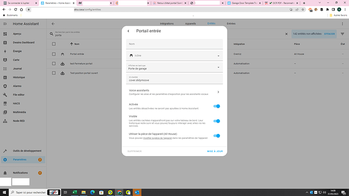Edit the ID d'entité field

pyautogui.click(x=174, y=79)
